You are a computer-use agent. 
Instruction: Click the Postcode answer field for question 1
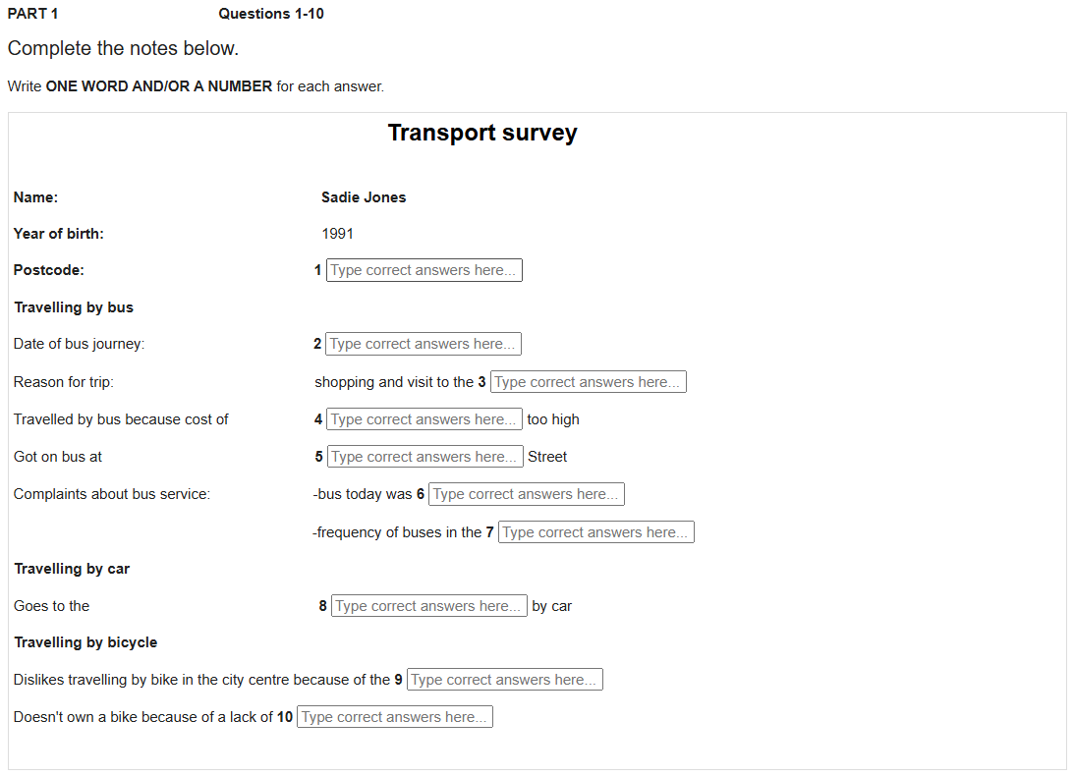tap(424, 270)
